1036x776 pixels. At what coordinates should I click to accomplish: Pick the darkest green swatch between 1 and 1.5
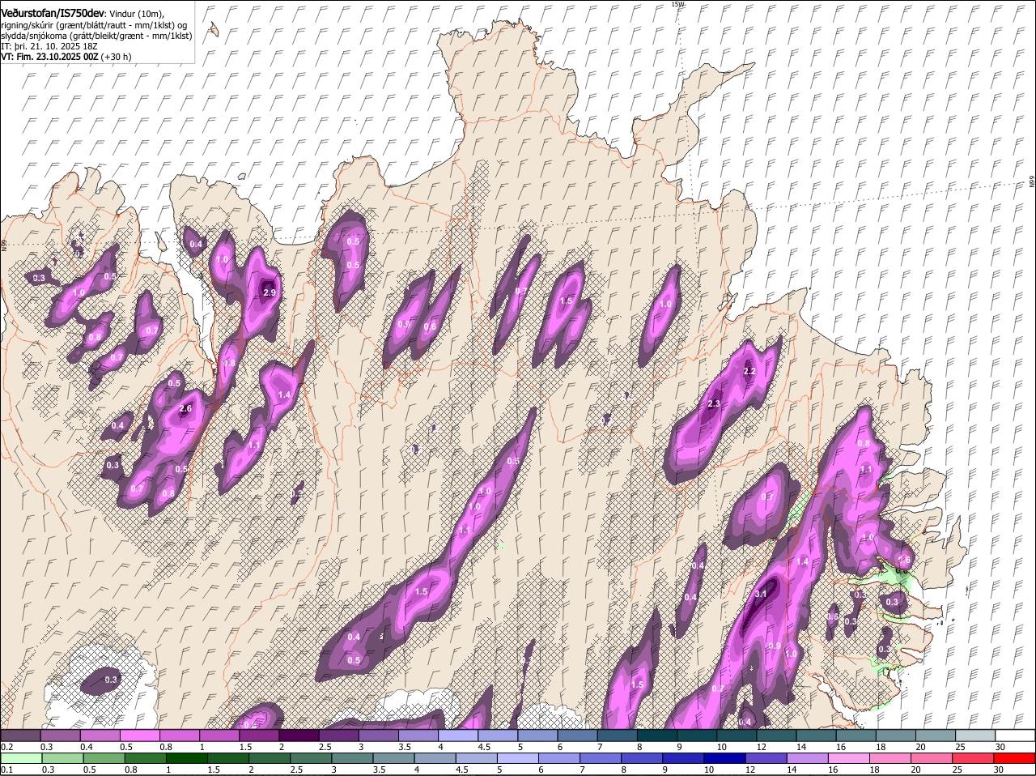(185, 758)
